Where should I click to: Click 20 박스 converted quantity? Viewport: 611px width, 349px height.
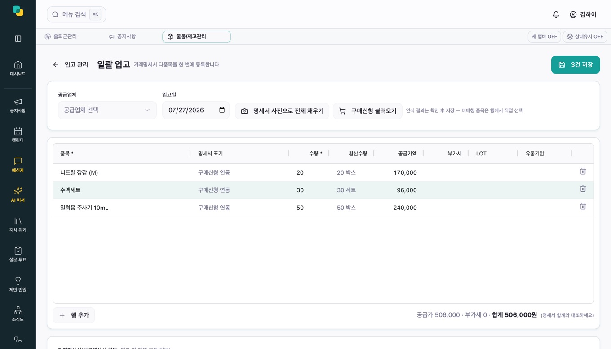click(346, 172)
